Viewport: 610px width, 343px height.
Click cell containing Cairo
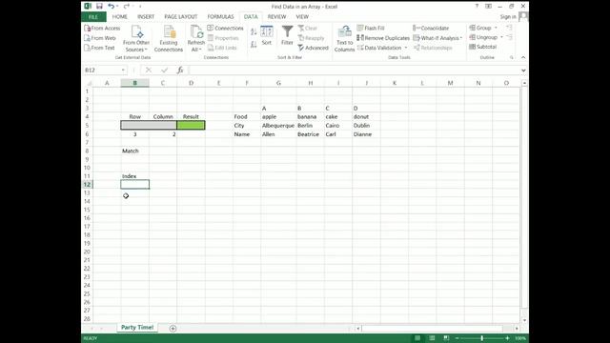pyautogui.click(x=338, y=125)
